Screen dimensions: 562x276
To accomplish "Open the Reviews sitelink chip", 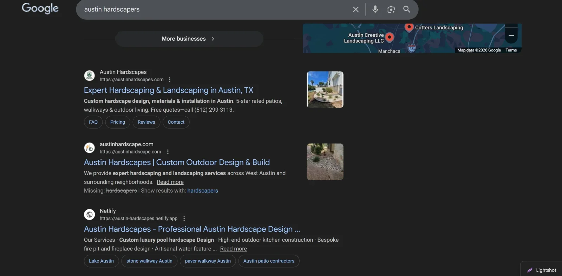I will (x=146, y=122).
